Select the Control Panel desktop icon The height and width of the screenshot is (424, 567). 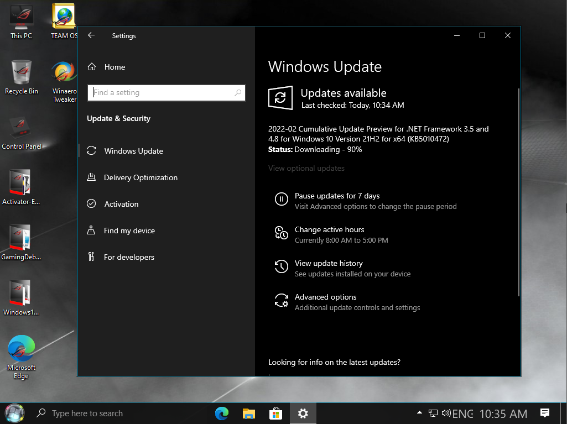tap(22, 132)
